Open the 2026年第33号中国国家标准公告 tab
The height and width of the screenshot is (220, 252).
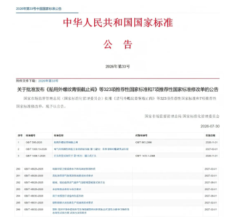39,9
